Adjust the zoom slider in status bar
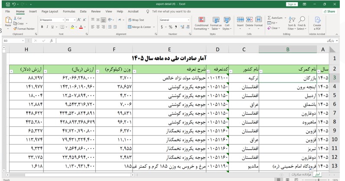The width and height of the screenshot is (345, 181). point(319,180)
